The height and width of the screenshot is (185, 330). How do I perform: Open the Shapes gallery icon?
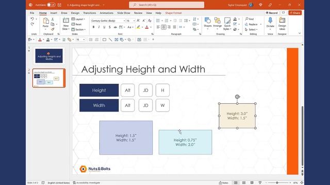click(x=207, y=21)
